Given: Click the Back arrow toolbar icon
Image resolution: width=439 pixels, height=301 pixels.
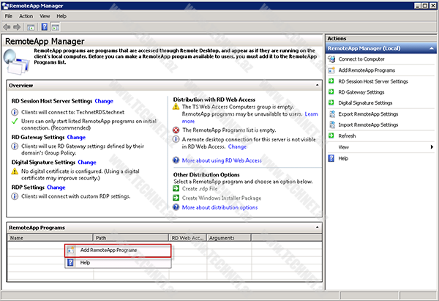Looking at the screenshot, I should 8,27.
